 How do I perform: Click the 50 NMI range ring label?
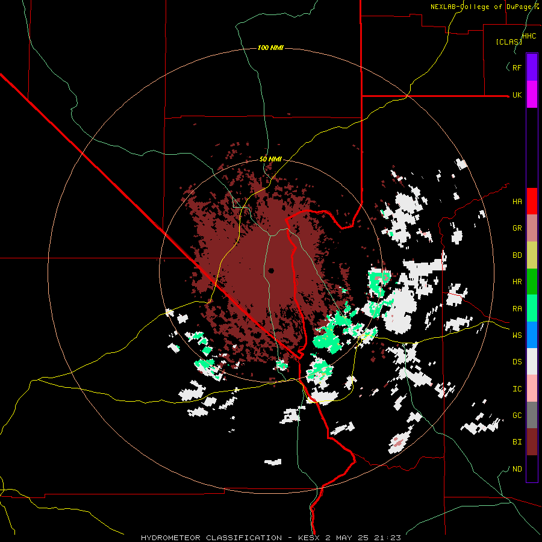tap(270, 160)
